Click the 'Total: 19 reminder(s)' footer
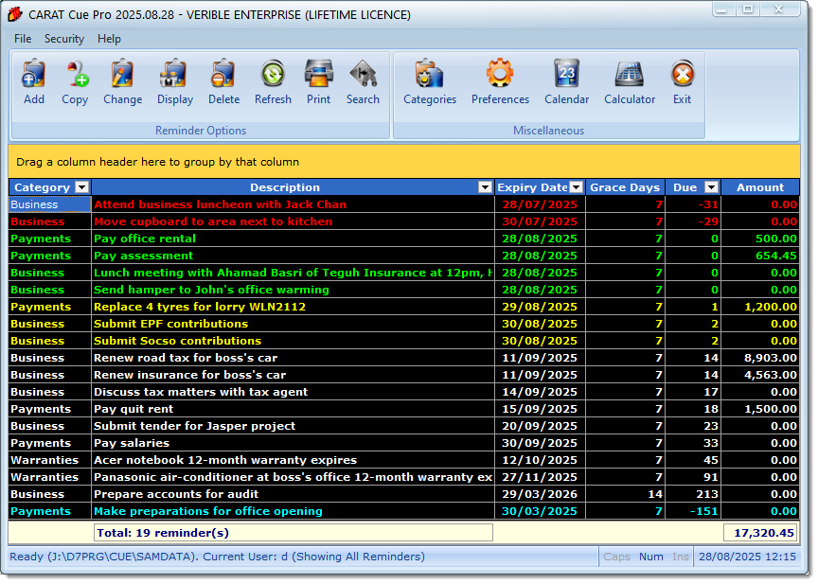The image size is (818, 584). [x=293, y=533]
